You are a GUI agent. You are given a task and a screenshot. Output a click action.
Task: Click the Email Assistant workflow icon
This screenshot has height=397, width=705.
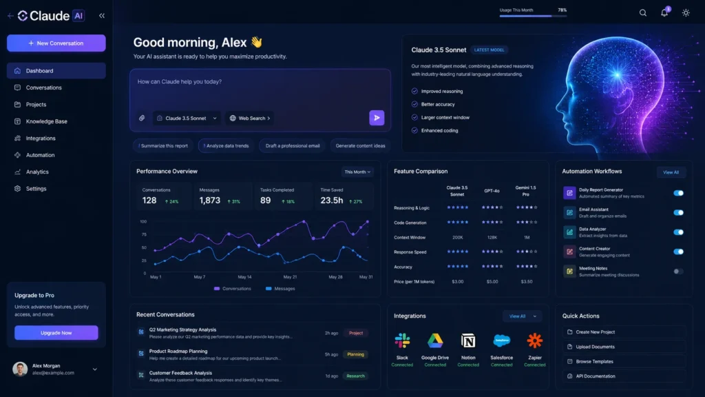coord(569,212)
